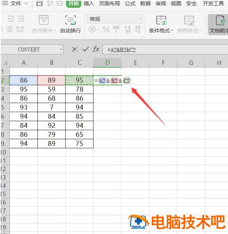Viewport: 228px width, 234px height.
Task: Expand 合并居中 dropdown arrow
Action: pyautogui.click(x=55, y=30)
